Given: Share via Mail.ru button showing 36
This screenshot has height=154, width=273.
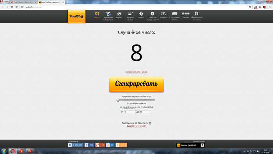Looking at the screenshot, I should coord(110,145).
